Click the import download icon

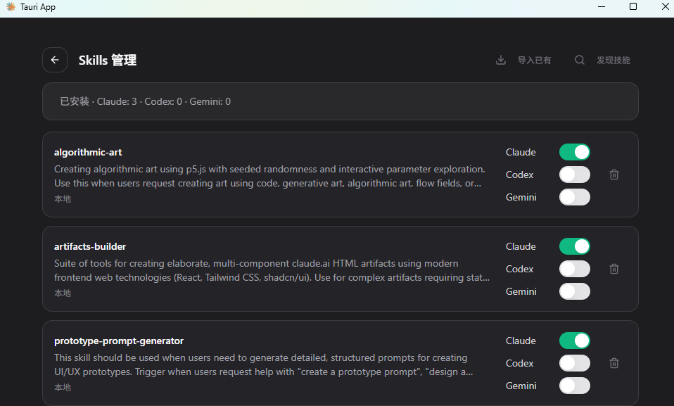coord(501,60)
